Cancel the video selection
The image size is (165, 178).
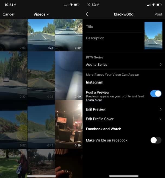[8, 14]
